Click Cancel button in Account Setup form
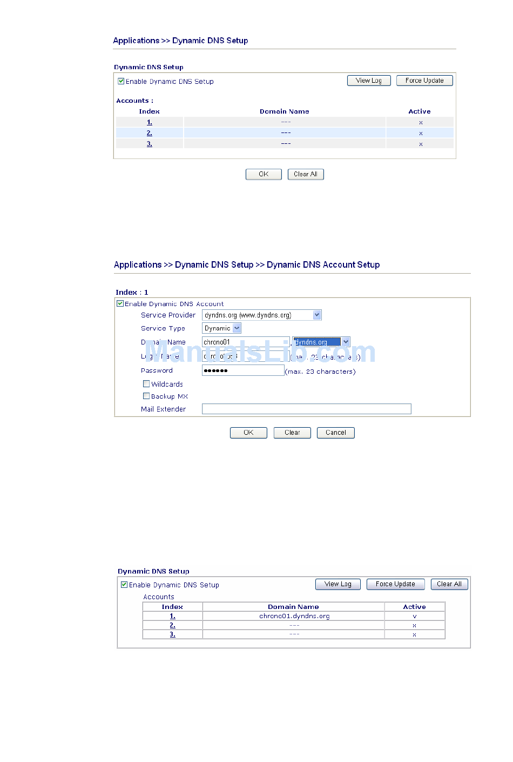 [x=336, y=433]
